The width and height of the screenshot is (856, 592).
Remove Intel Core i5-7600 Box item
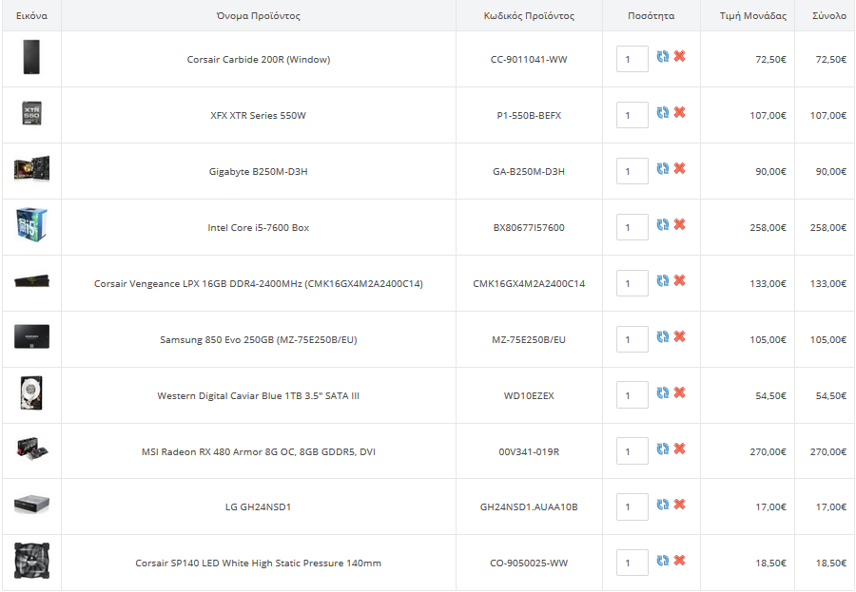tap(680, 224)
